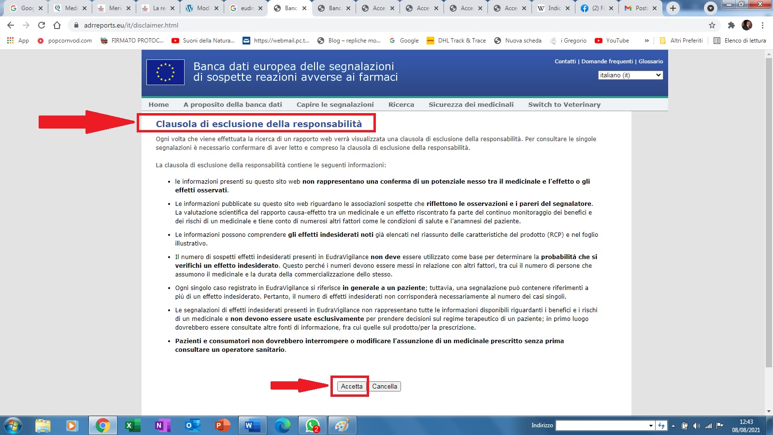Open Excel from the taskbar
773x435 pixels.
(x=132, y=425)
